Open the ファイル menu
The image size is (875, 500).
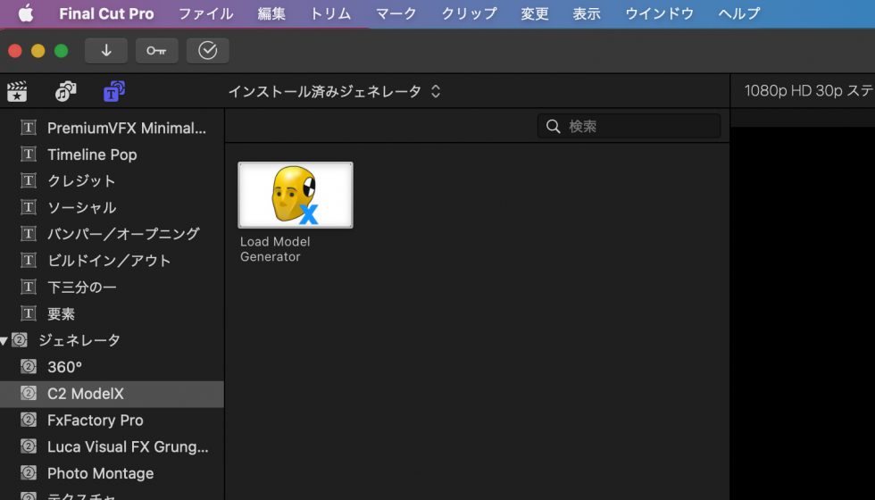(205, 13)
